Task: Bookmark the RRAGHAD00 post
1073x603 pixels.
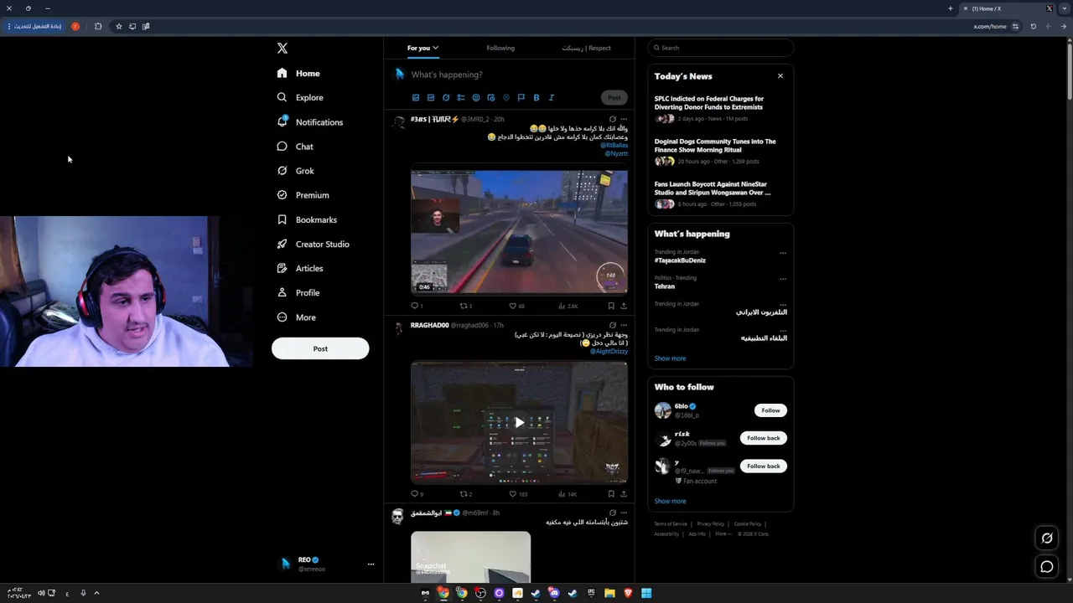Action: coord(611,494)
